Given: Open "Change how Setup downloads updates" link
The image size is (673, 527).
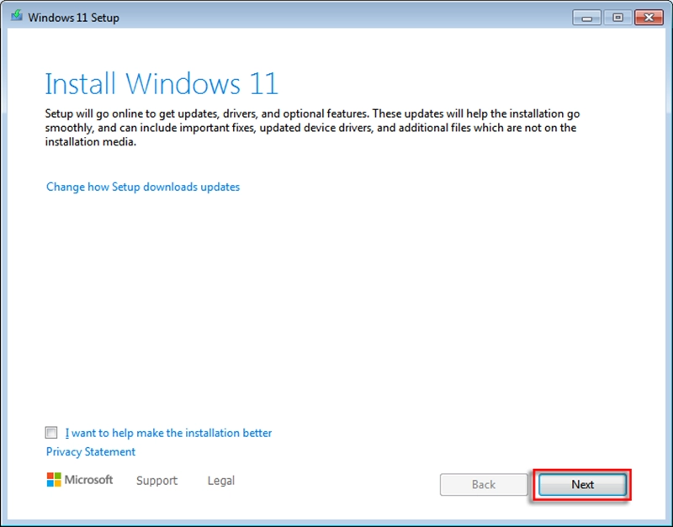Looking at the screenshot, I should 143,187.
